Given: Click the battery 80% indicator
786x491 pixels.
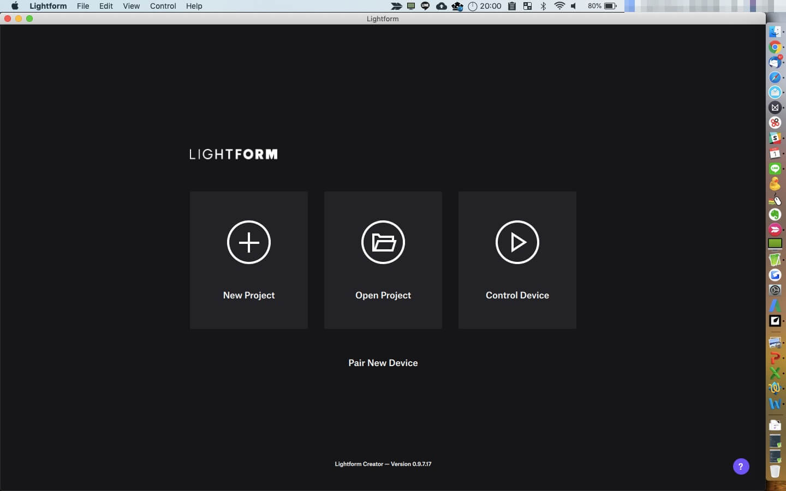Looking at the screenshot, I should tap(602, 6).
